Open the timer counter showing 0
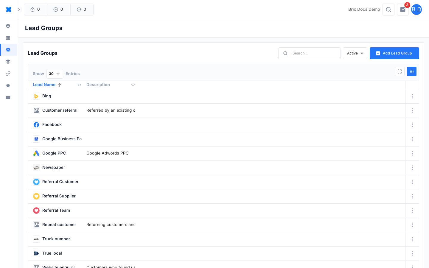This screenshot has width=429, height=268. 35,10
